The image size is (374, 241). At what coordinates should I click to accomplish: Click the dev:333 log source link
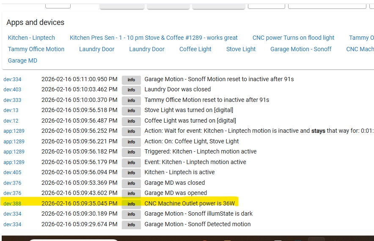[12, 100]
